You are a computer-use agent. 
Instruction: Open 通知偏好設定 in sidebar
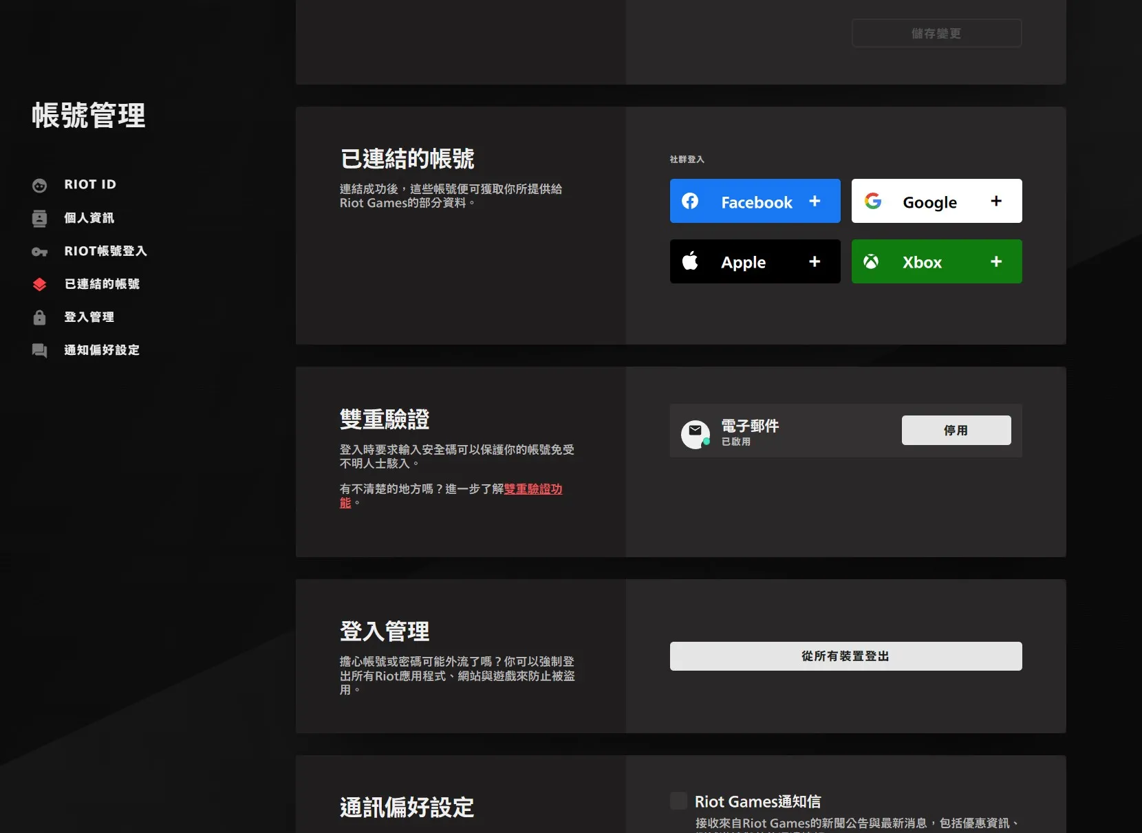click(x=102, y=350)
